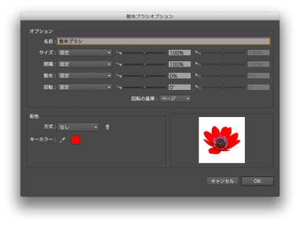
Task: Click the 回転 0° value field
Action: pyautogui.click(x=179, y=88)
